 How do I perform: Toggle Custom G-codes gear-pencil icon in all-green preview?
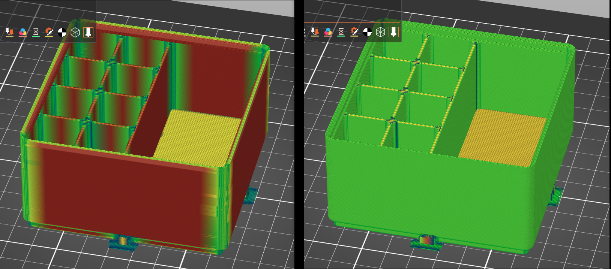[354, 32]
